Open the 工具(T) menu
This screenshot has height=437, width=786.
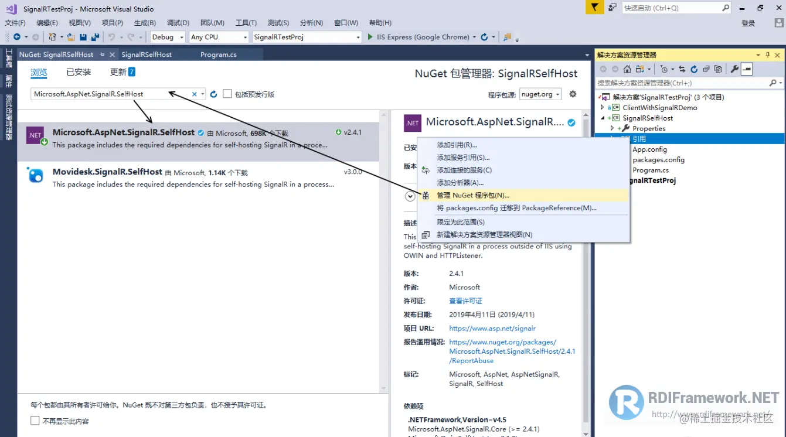coord(246,23)
